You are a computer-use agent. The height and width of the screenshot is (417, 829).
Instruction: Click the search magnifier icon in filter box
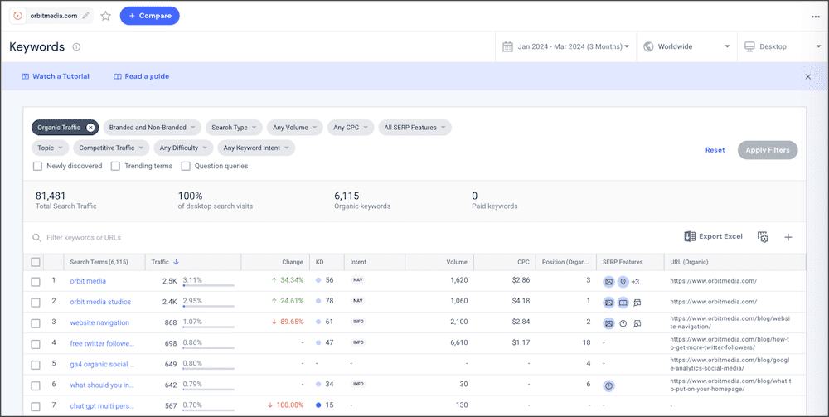tap(36, 238)
